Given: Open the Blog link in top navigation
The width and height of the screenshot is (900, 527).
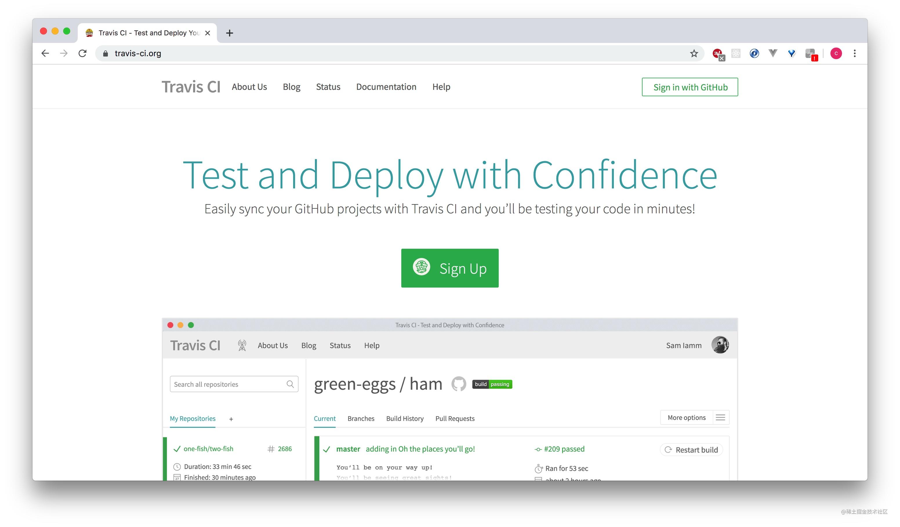Looking at the screenshot, I should [291, 87].
